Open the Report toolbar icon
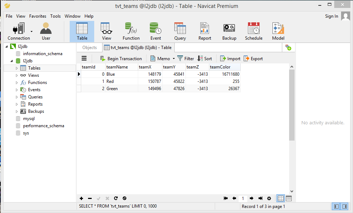Image resolution: width=353 pixels, height=213 pixels. (x=205, y=31)
